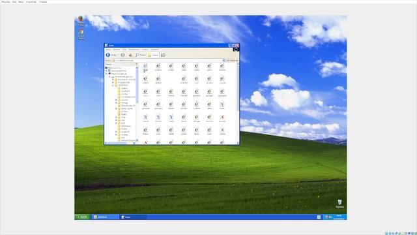This screenshot has width=417, height=235.
Task: Select the Fonts folder in tree
Action: tap(124, 114)
